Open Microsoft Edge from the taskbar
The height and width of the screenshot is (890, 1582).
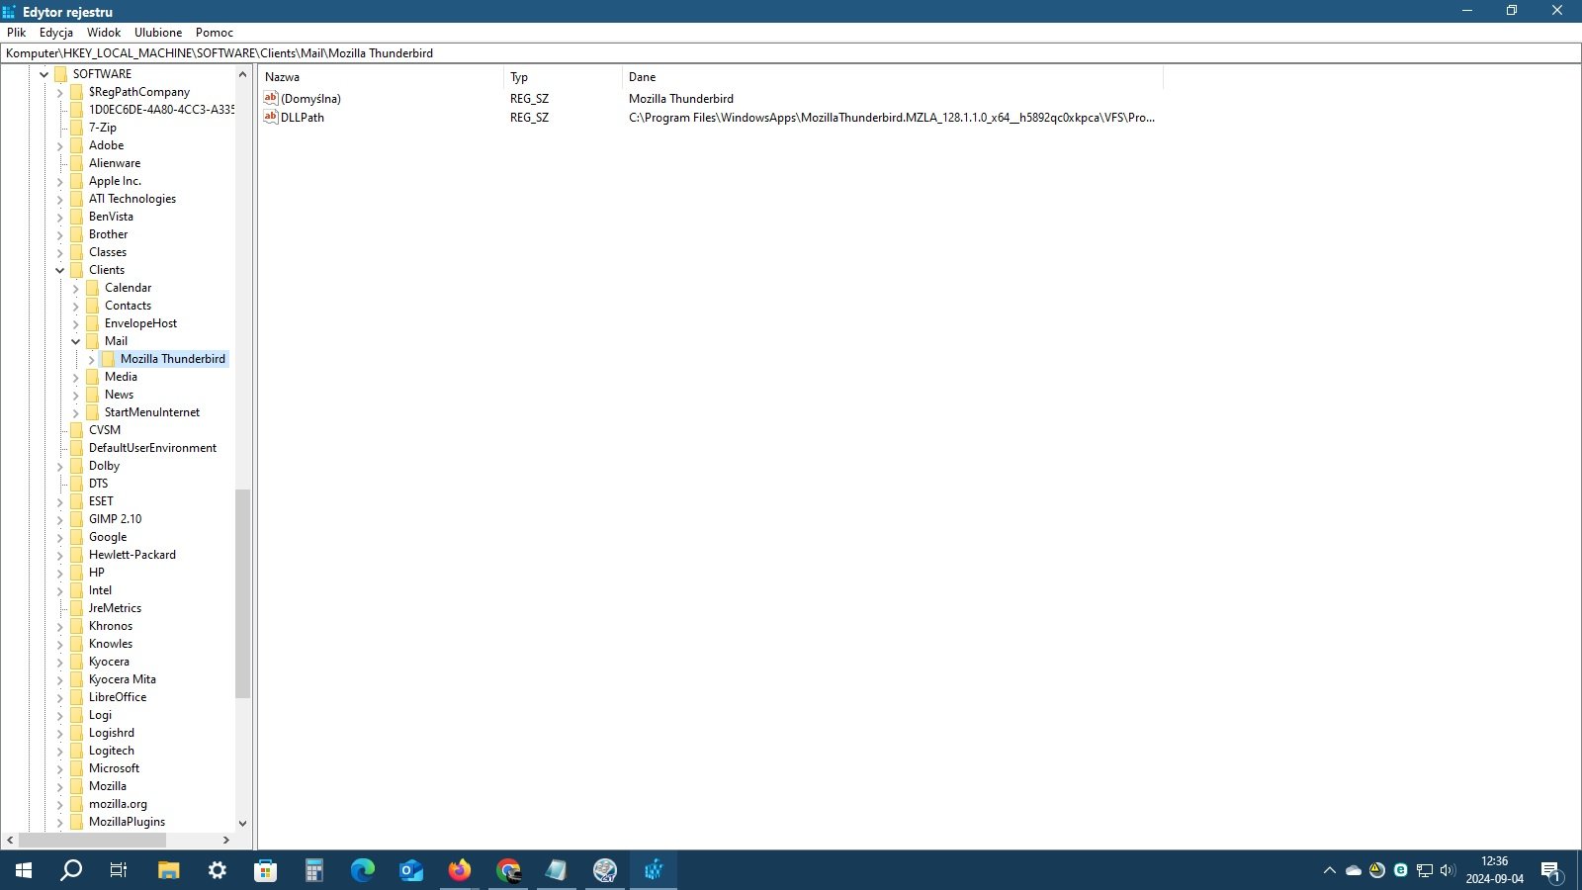[x=363, y=870]
